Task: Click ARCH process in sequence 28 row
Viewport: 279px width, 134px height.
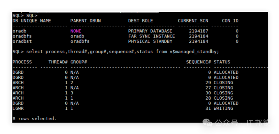Action: coord(18,98)
